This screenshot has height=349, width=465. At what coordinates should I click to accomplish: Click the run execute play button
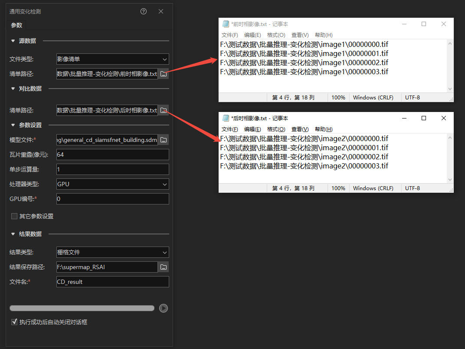164,308
